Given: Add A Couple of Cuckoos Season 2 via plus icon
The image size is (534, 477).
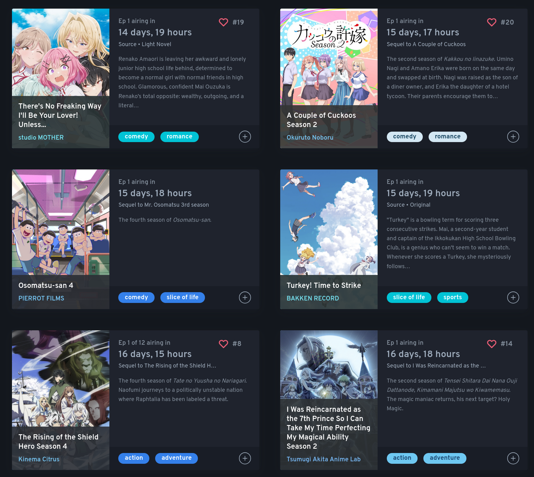Looking at the screenshot, I should (513, 137).
